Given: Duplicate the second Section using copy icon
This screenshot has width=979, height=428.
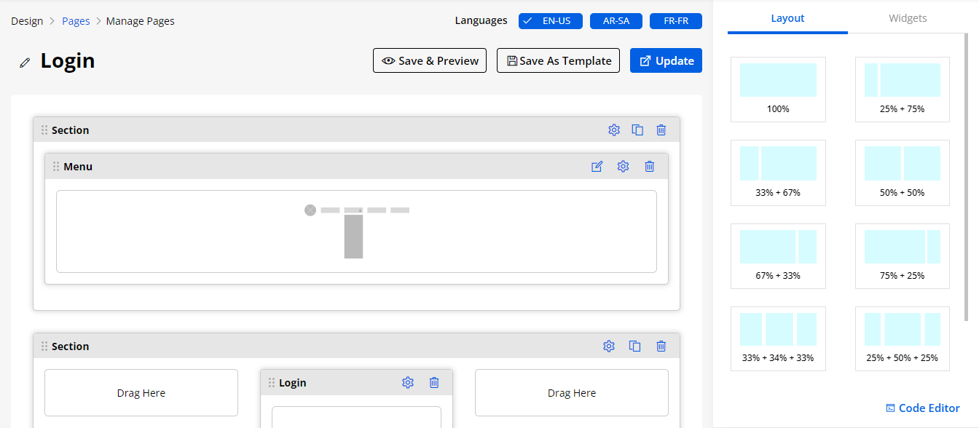Looking at the screenshot, I should (x=635, y=346).
